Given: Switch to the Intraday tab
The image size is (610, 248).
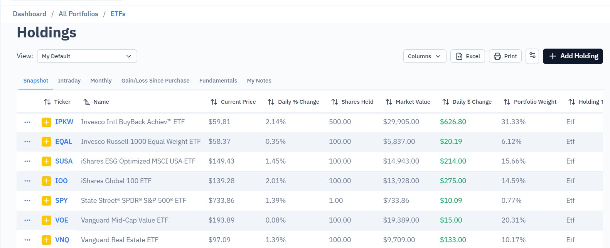Looking at the screenshot, I should [69, 81].
